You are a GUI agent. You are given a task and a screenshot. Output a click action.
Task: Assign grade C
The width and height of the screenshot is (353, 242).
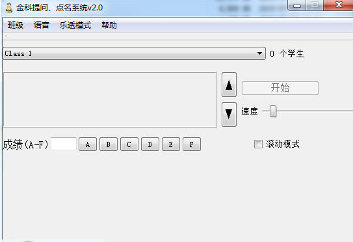pyautogui.click(x=129, y=144)
